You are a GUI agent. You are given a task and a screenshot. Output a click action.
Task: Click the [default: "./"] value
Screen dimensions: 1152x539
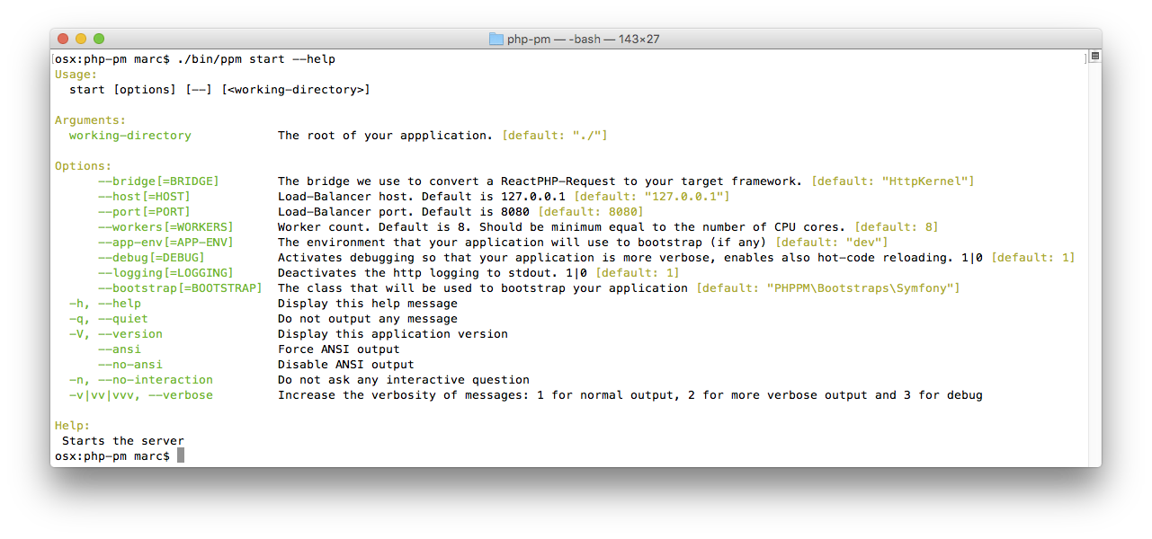pos(555,136)
